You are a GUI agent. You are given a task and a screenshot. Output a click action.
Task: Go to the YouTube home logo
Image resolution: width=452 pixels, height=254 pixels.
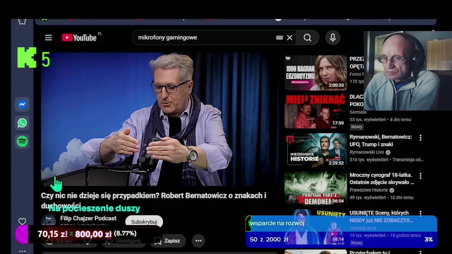point(79,37)
